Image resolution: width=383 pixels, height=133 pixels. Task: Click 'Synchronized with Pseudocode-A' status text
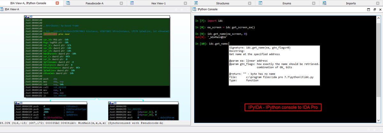(136, 123)
